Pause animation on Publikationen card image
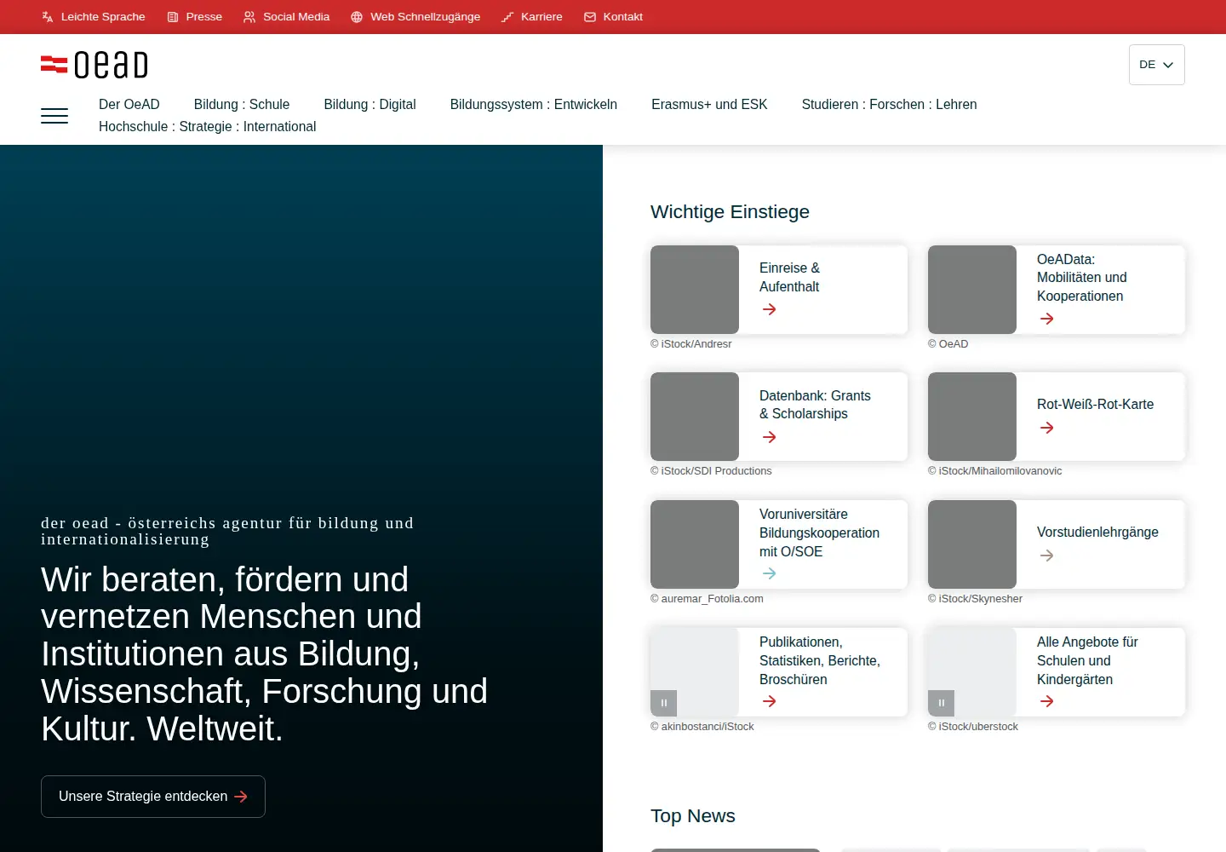 [x=664, y=703]
